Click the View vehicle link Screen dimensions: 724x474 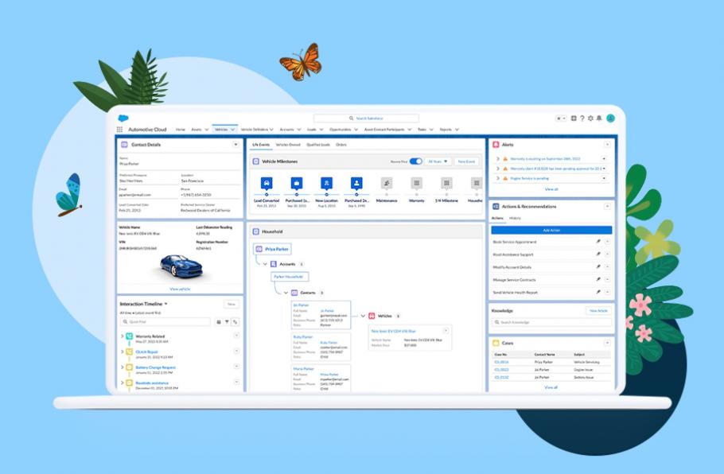pyautogui.click(x=180, y=289)
